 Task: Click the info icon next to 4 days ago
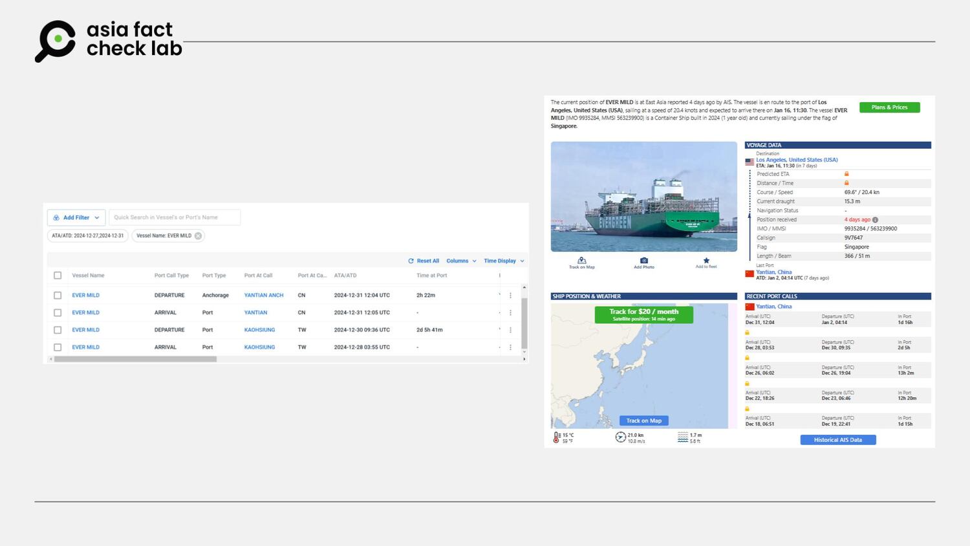(x=875, y=220)
